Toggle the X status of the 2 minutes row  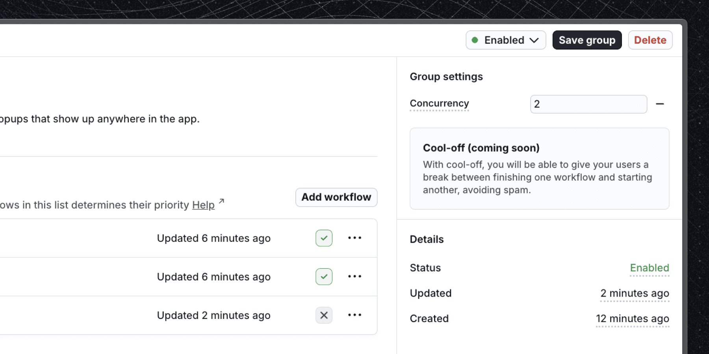point(324,315)
